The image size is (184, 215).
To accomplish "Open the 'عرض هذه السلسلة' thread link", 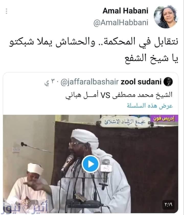I will (150, 106).
